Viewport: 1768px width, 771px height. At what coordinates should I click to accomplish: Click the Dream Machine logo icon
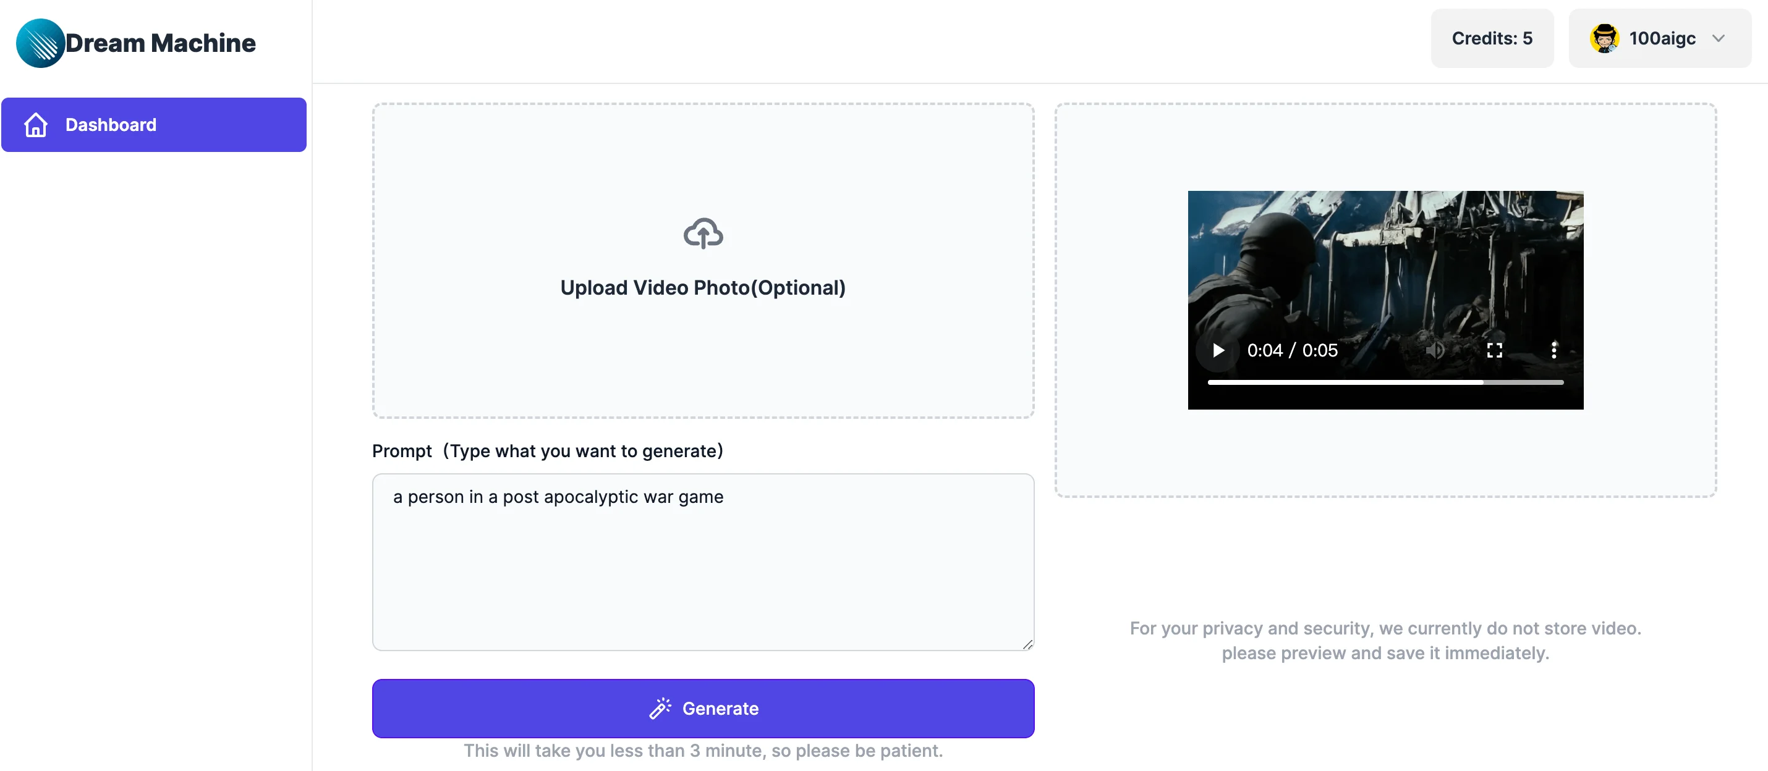40,43
